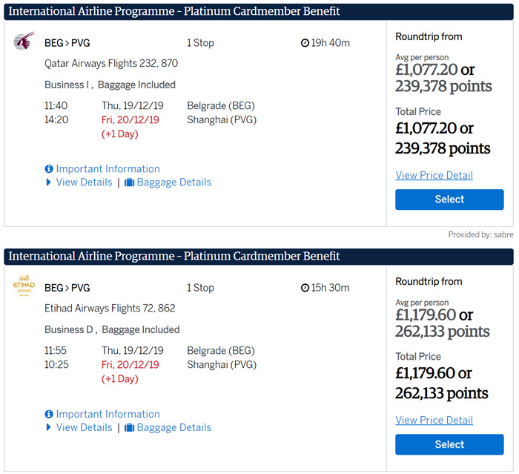The width and height of the screenshot is (519, 474).
Task: Open Baggage Details link for Etihad flight
Action: tap(174, 427)
